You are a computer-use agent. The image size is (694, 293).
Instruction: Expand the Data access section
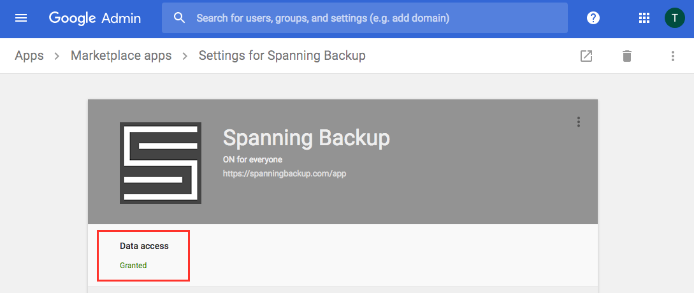[144, 255]
